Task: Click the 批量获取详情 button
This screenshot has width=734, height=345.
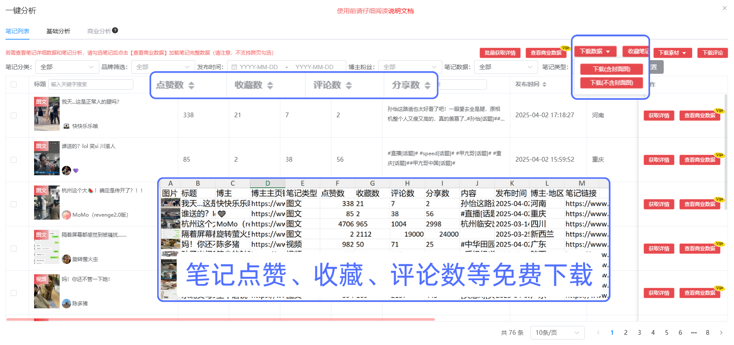Action: [x=500, y=53]
